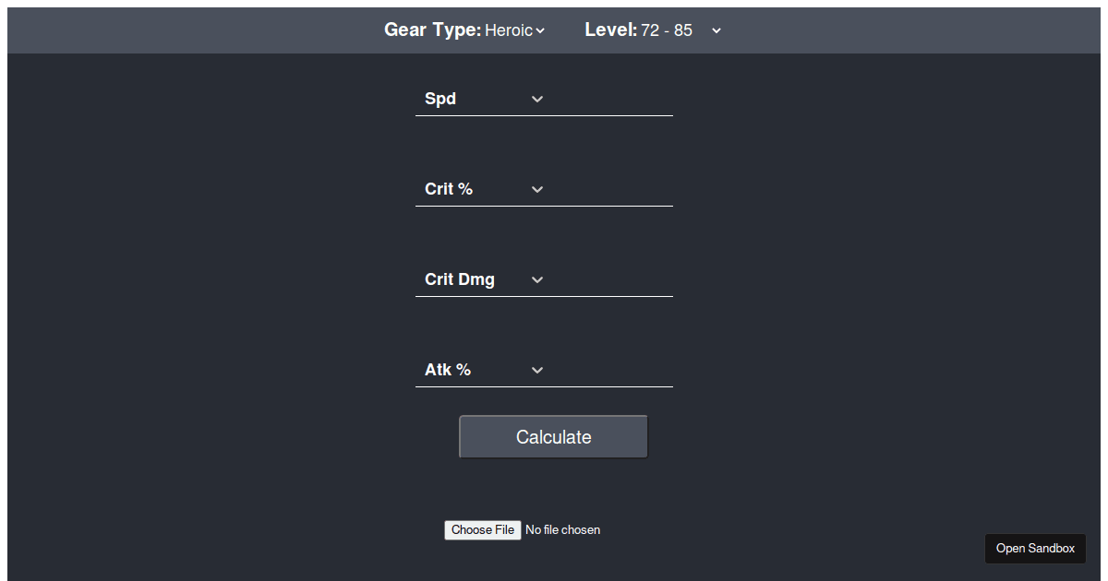This screenshot has width=1108, height=581.
Task: Click the Gear Type label
Action: coord(431,30)
